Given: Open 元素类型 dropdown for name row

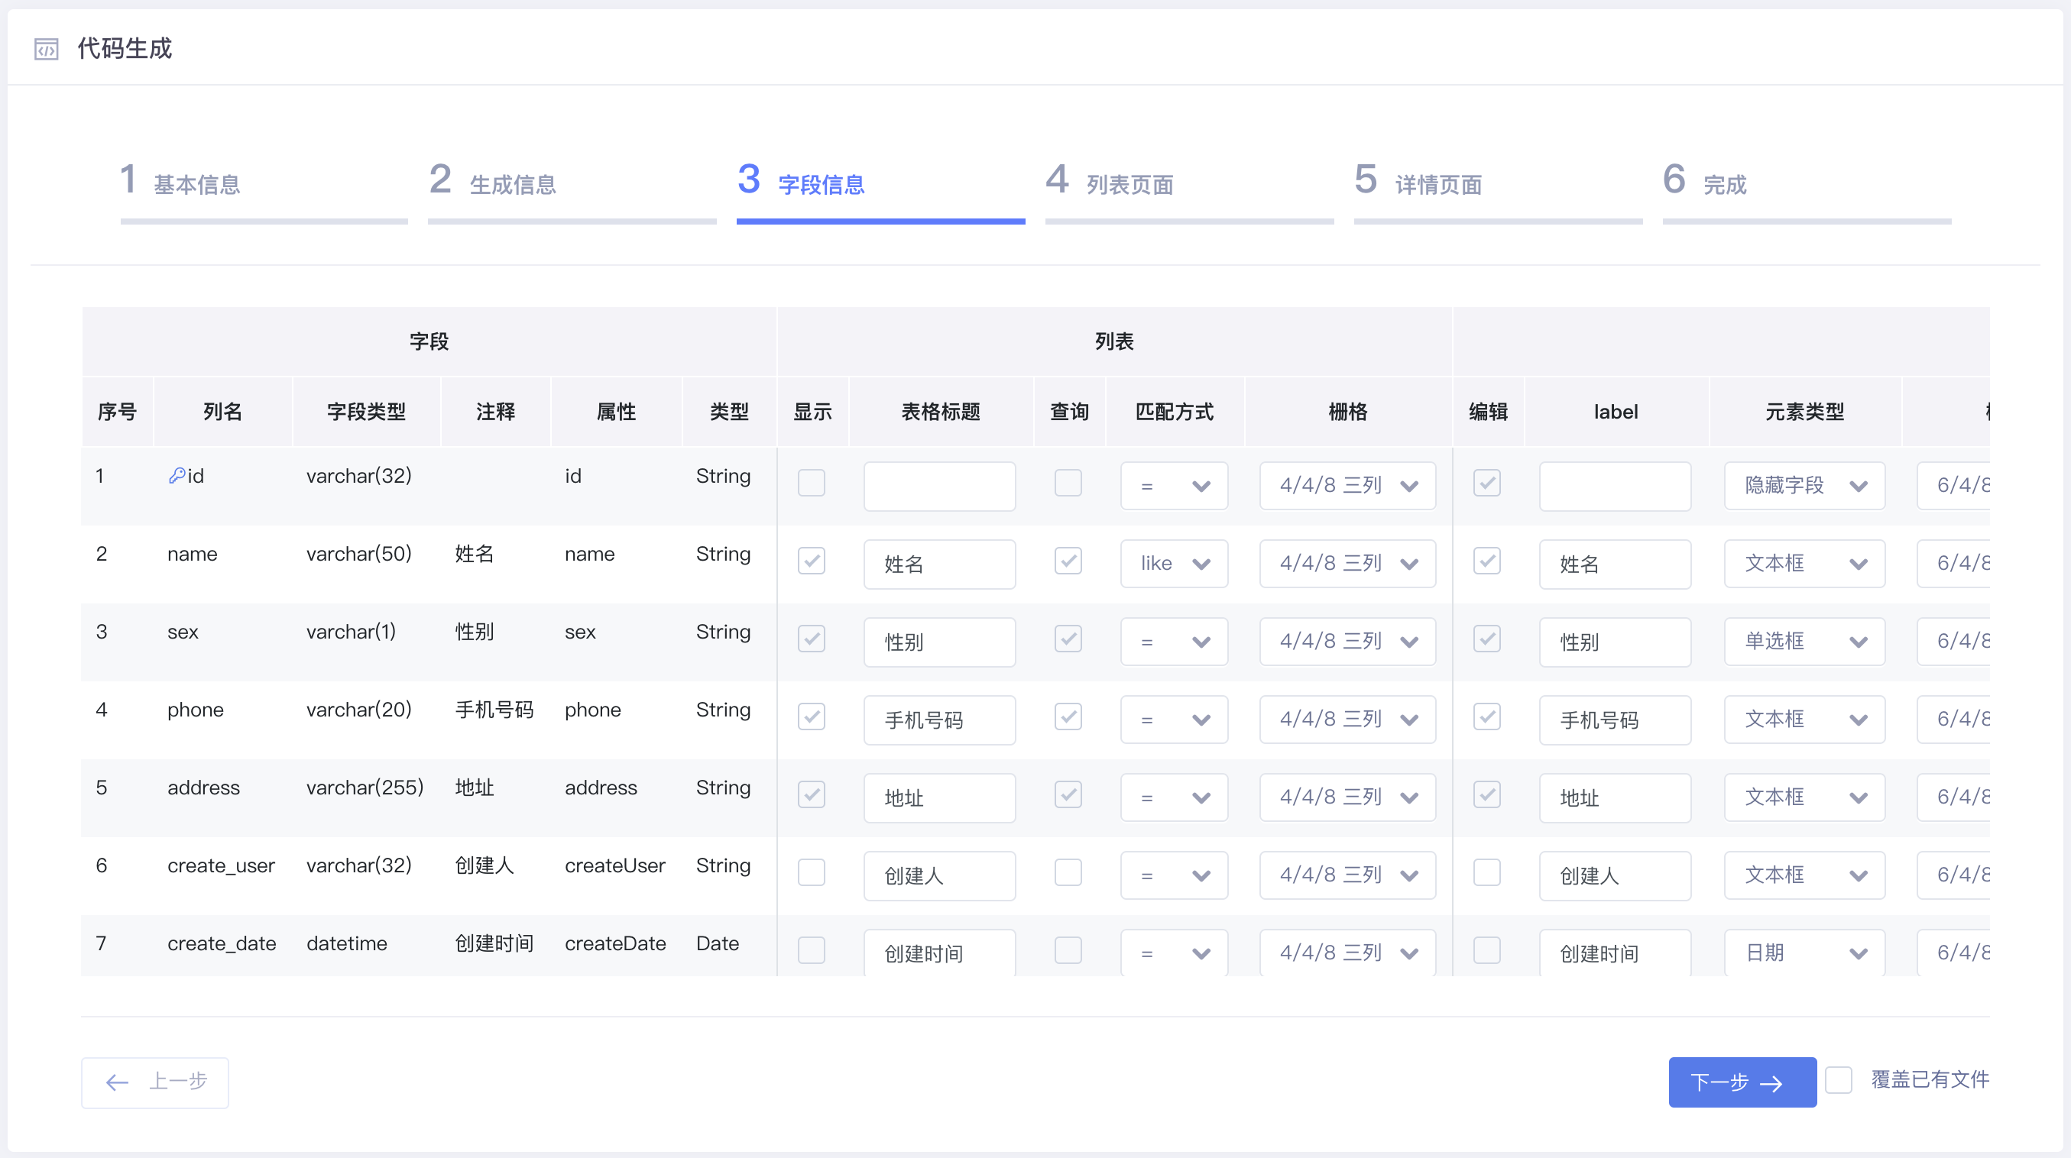Looking at the screenshot, I should (1804, 564).
